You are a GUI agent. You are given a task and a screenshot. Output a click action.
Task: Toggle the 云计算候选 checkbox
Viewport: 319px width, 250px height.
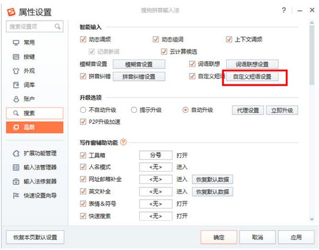click(164, 52)
